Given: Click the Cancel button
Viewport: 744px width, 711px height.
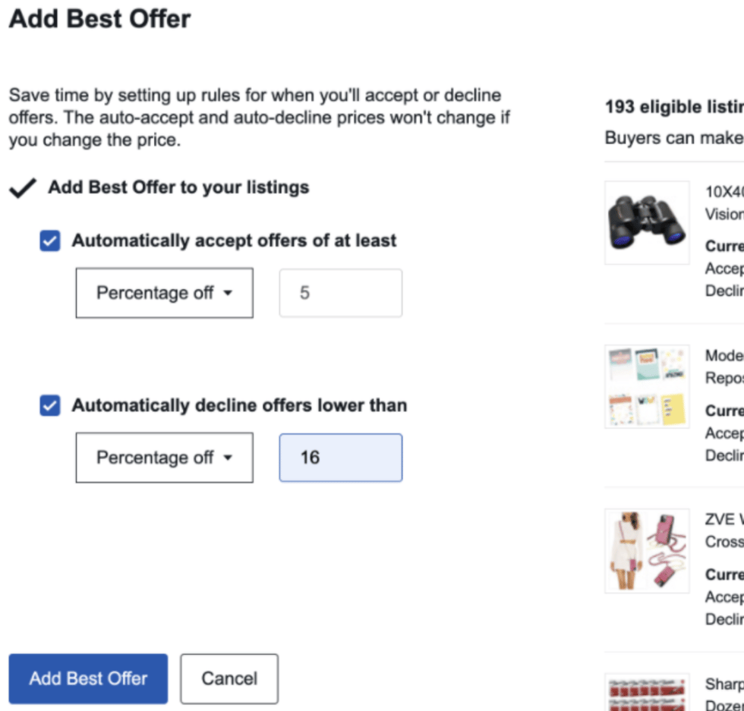Looking at the screenshot, I should tap(229, 678).
